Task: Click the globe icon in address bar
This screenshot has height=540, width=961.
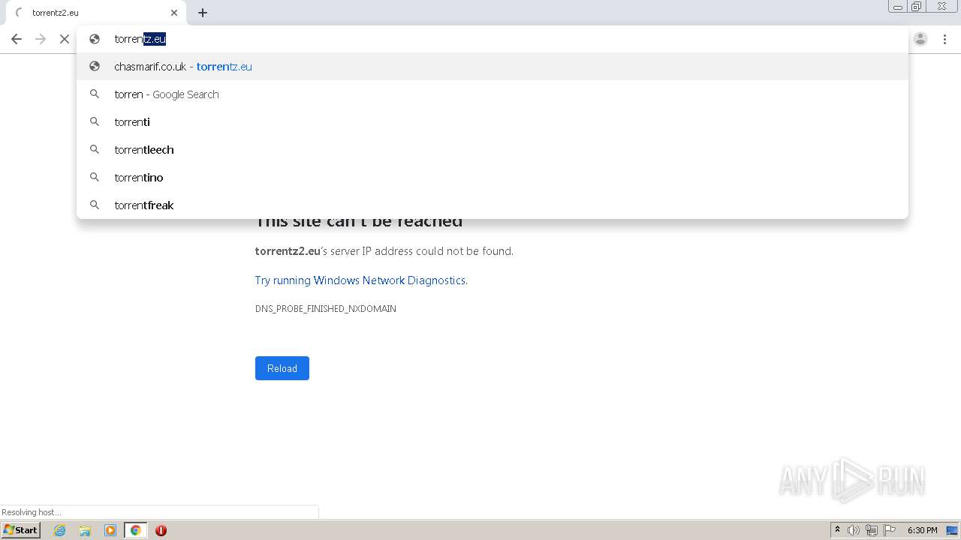Action: point(95,39)
